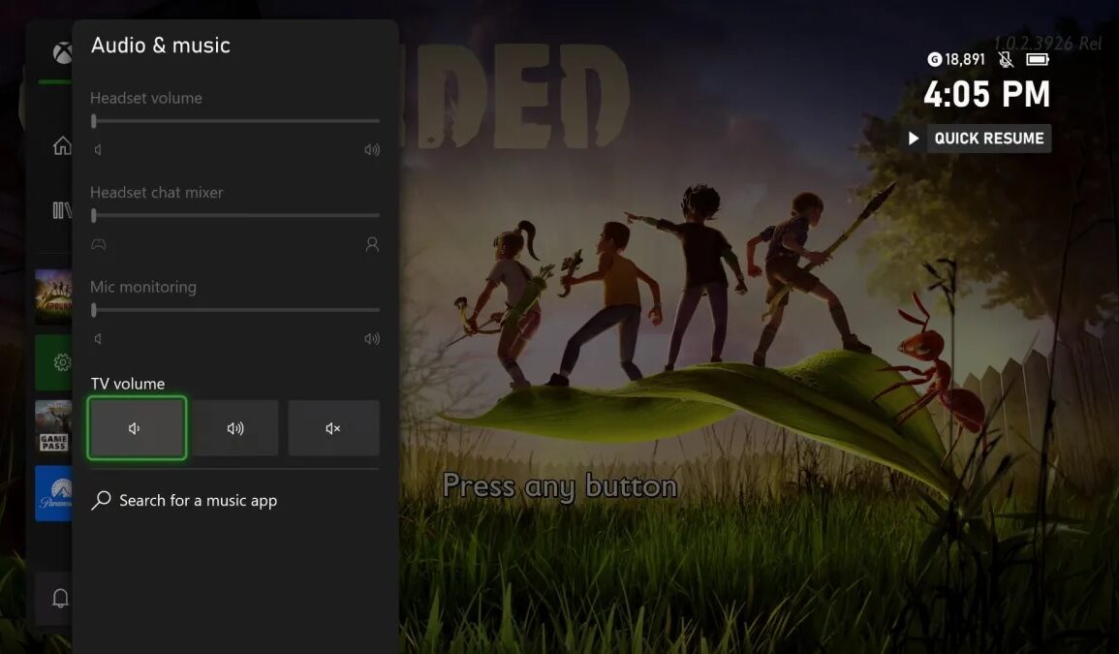Click the TV volume label
The height and width of the screenshot is (654, 1119).
click(128, 384)
